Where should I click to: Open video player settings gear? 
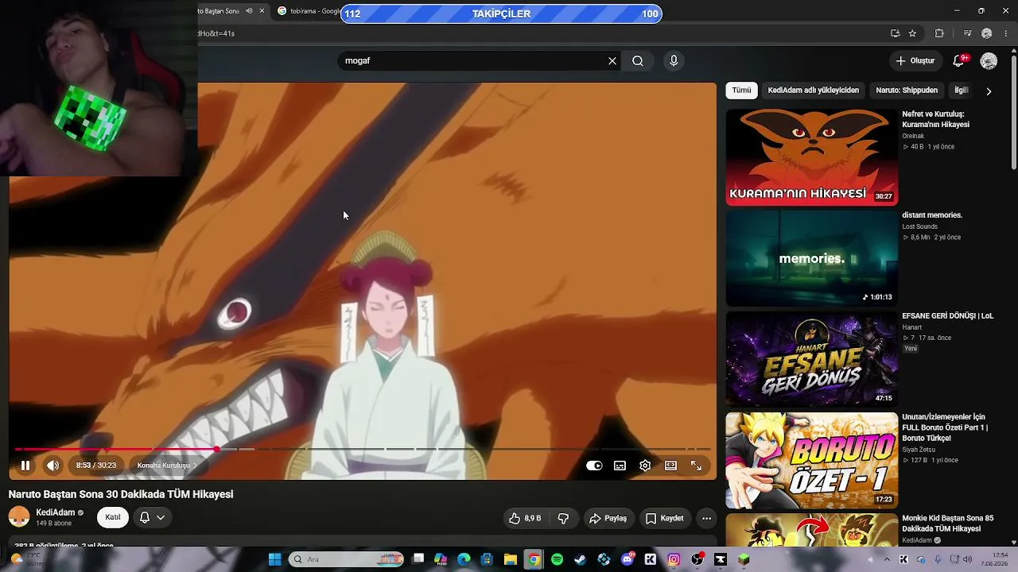645,466
